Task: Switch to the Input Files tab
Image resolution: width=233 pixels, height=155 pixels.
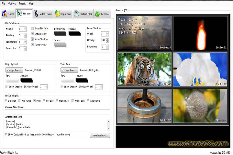Action: [63, 14]
